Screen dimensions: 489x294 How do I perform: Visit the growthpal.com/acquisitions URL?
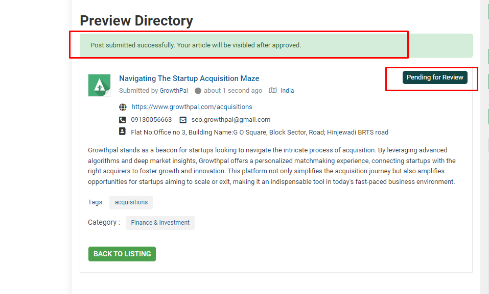tap(192, 106)
